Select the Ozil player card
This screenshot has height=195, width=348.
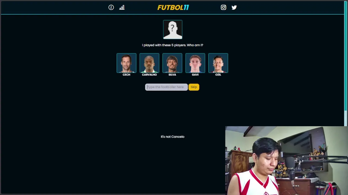click(218, 63)
